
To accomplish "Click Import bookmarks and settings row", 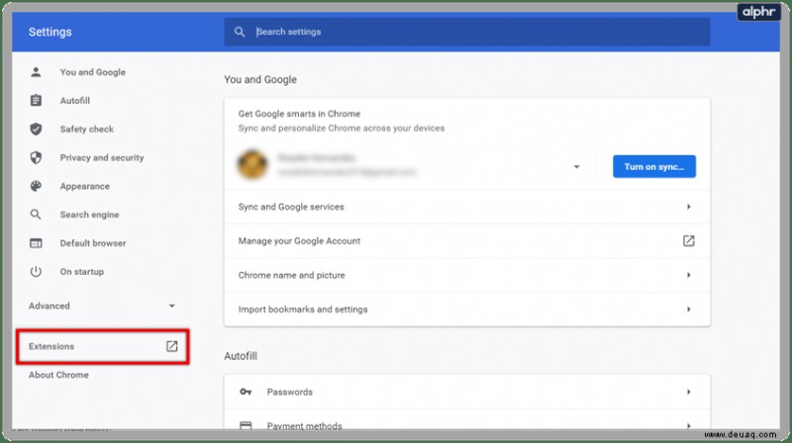I will click(467, 310).
